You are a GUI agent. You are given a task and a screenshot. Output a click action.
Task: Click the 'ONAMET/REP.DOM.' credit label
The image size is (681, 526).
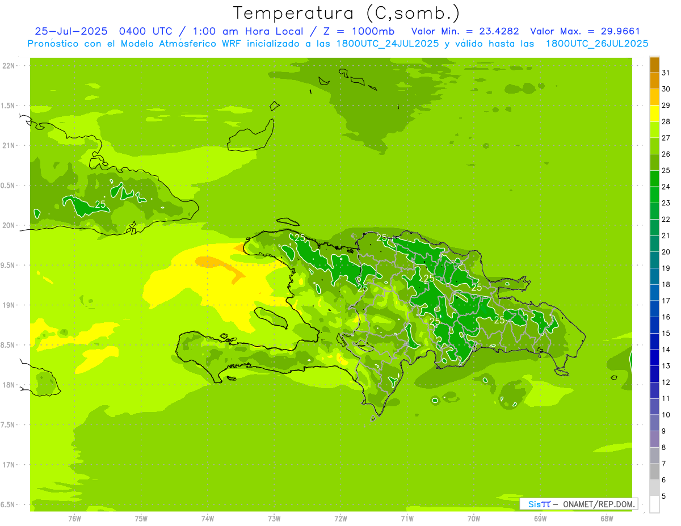[599, 504]
